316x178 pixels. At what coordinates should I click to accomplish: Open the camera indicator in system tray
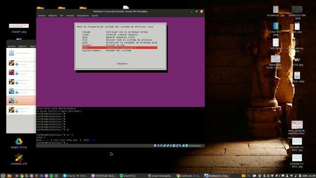(x=254, y=176)
